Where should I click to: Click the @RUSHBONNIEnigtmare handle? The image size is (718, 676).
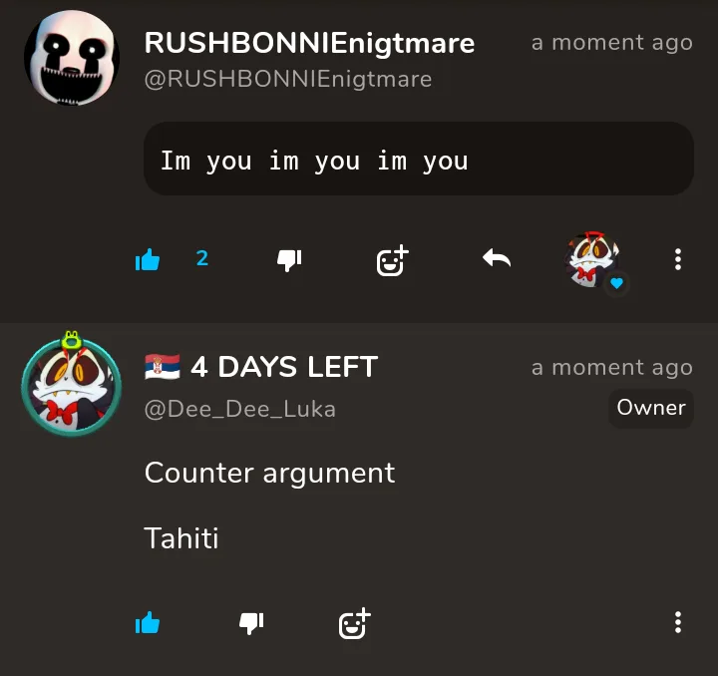pos(288,79)
